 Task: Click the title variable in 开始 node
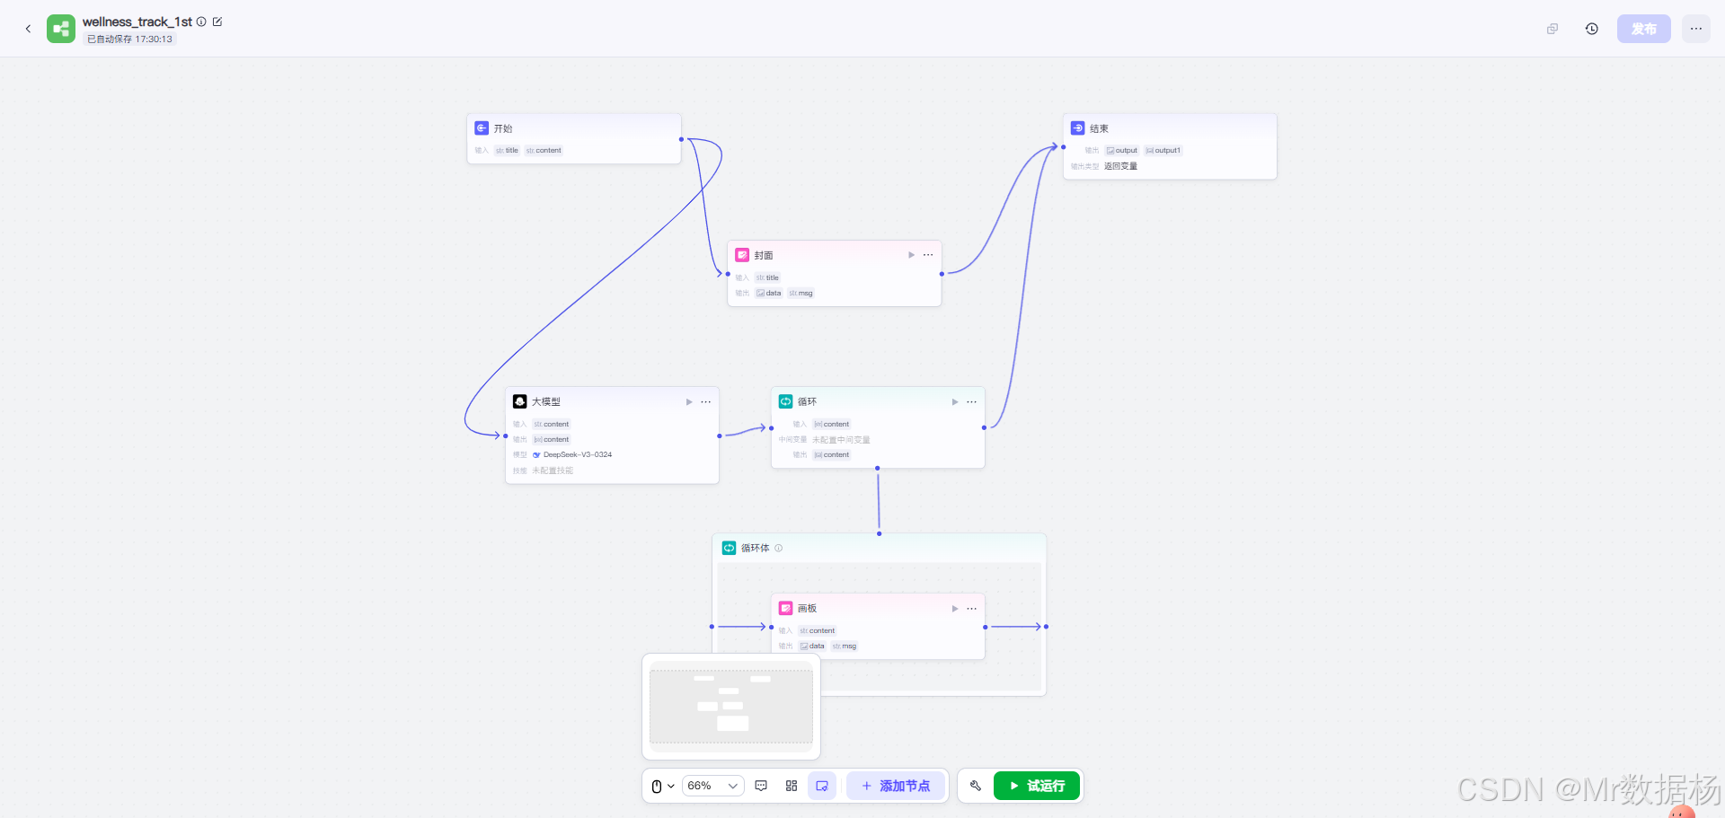tap(507, 151)
